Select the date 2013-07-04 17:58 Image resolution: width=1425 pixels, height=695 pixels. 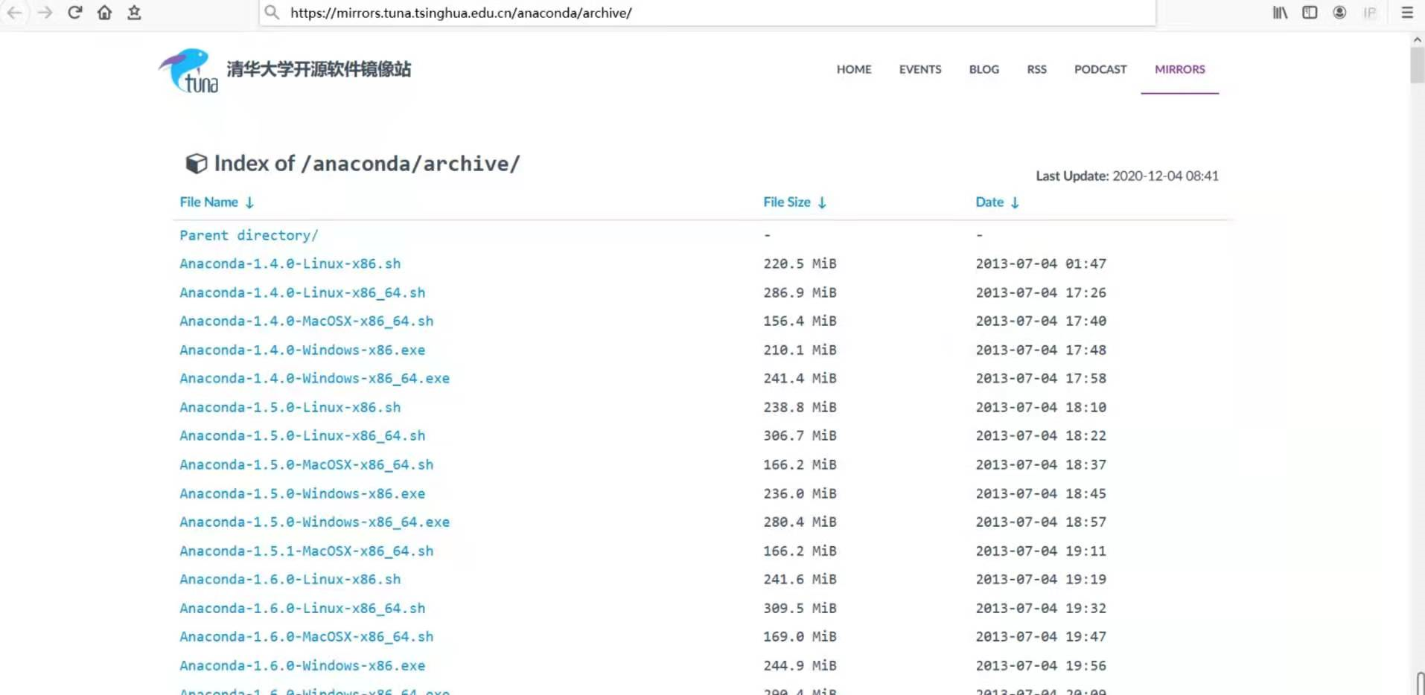(1041, 378)
